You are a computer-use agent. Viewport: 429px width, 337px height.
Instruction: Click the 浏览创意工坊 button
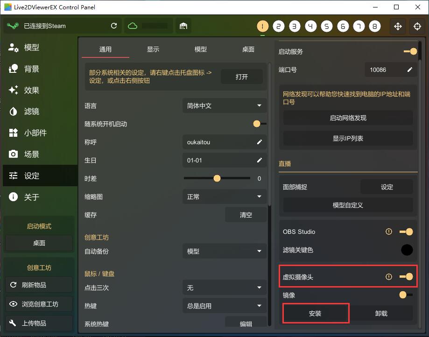tap(39, 304)
